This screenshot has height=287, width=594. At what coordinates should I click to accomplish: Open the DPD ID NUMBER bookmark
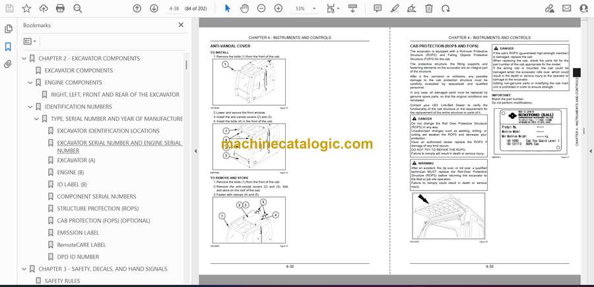pyautogui.click(x=78, y=257)
